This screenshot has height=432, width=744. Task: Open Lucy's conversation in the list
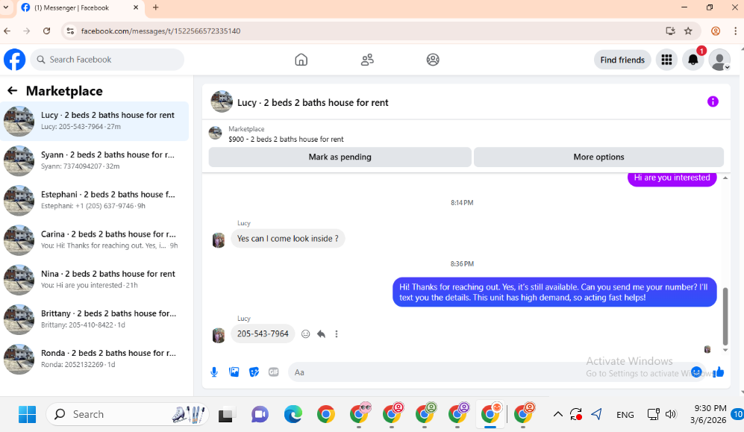95,121
